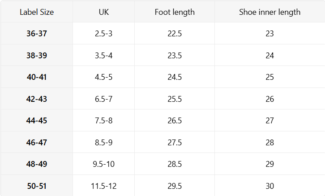Click the UK size 2.5-3 cell
The height and width of the screenshot is (196, 325).
point(103,34)
